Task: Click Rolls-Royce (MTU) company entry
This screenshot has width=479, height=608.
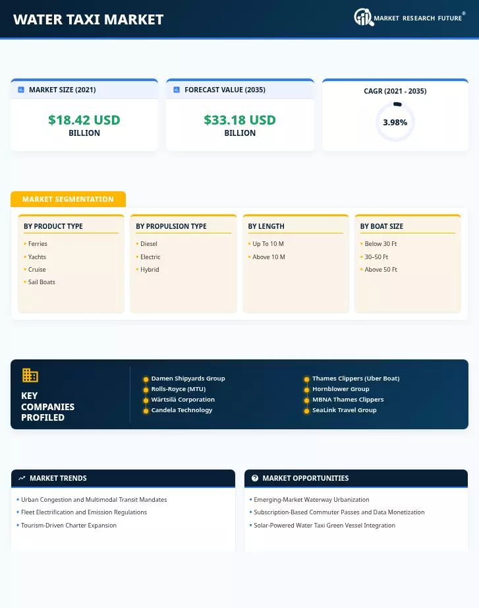Action: point(179,388)
